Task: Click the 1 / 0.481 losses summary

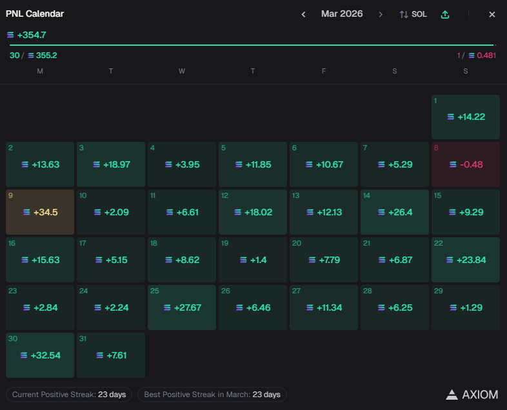Action: 476,55
